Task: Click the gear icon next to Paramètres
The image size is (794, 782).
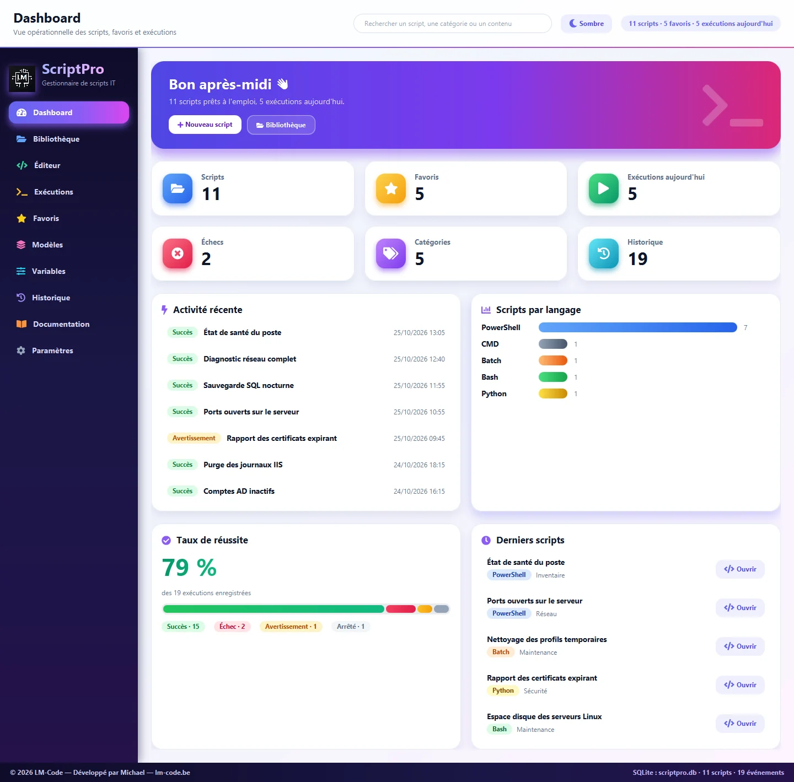Action: (x=21, y=350)
